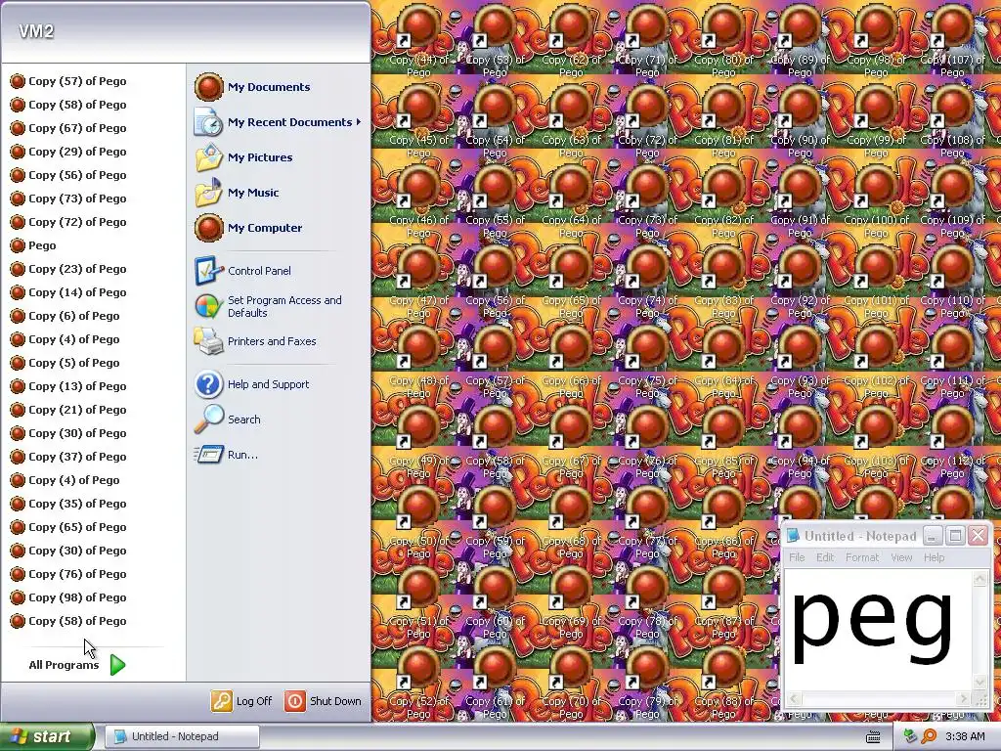Launch Copy (13) of Pego in Start menu

pyautogui.click(x=68, y=386)
